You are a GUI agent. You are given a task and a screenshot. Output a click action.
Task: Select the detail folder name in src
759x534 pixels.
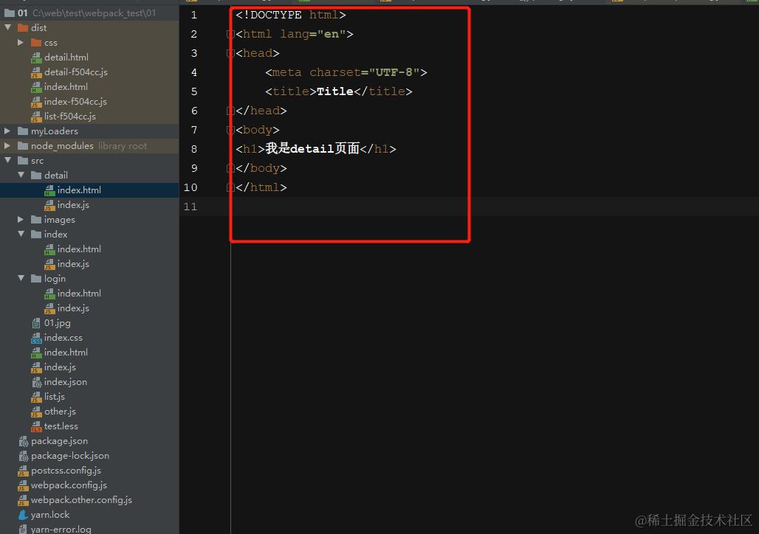click(56, 175)
